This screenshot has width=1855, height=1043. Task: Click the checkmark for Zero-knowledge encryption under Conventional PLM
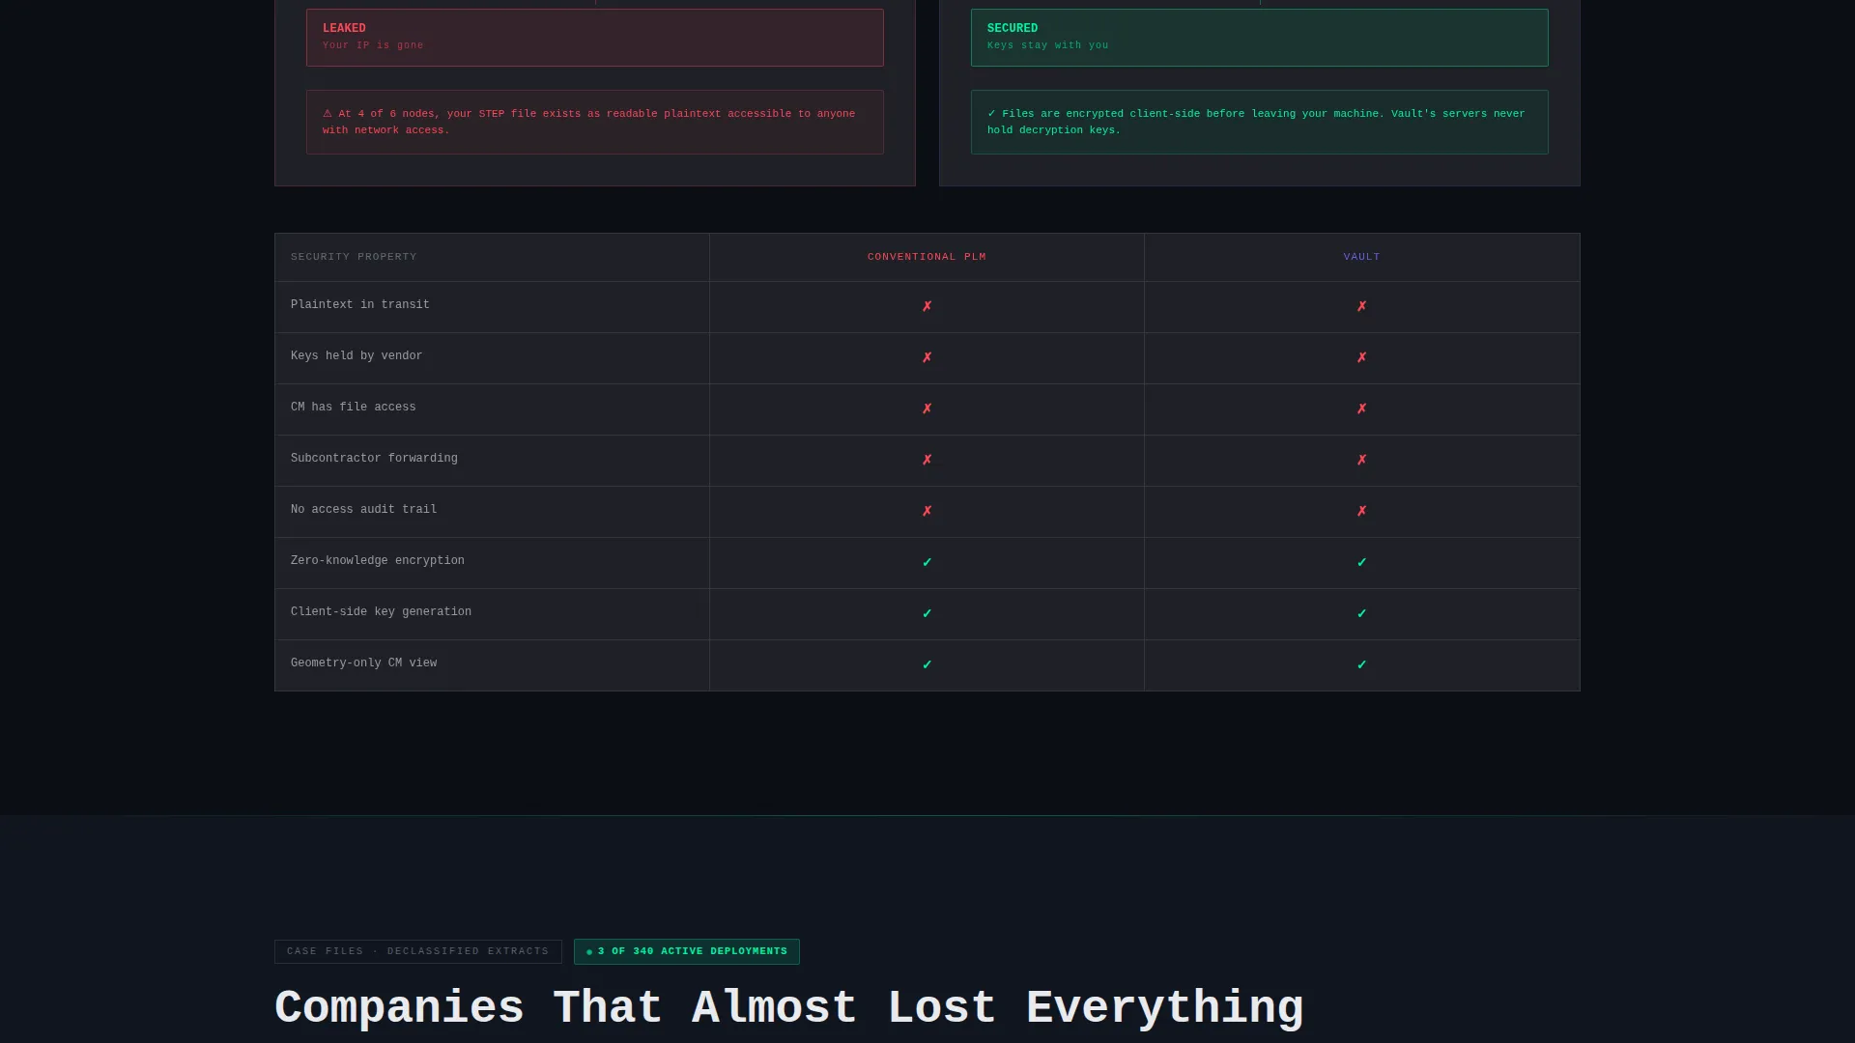pos(927,562)
